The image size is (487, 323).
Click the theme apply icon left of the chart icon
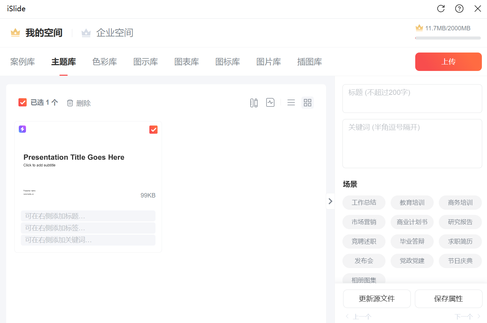(x=254, y=103)
